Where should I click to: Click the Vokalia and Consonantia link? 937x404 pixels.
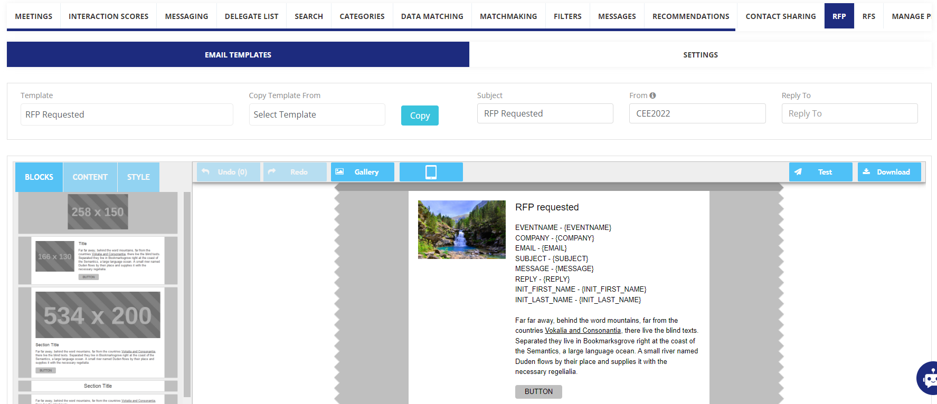tap(582, 331)
